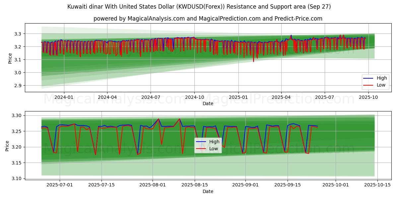This screenshot has width=398, height=199.
Task: Click the MagicalAnalysis.com powered-by subtitle
Action: [x=208, y=19]
